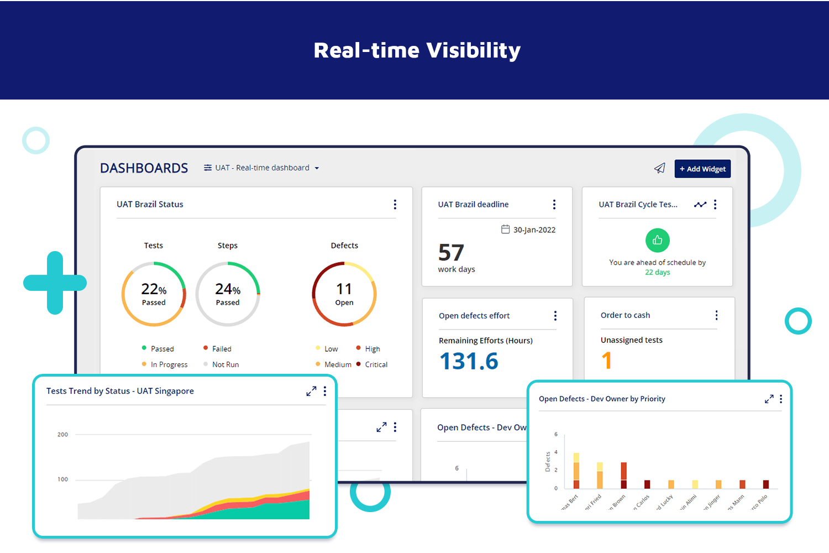Toggle the Critical defects legend item
829x553 pixels.
(x=372, y=364)
